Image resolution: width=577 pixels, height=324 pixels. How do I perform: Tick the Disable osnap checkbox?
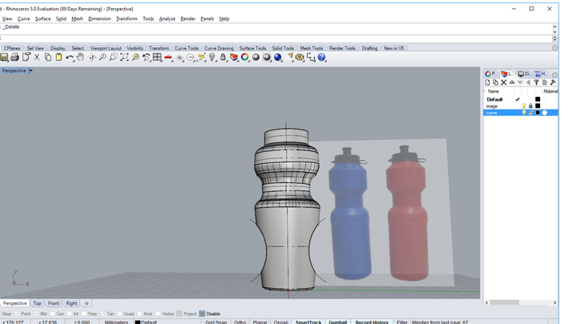pyautogui.click(x=202, y=314)
